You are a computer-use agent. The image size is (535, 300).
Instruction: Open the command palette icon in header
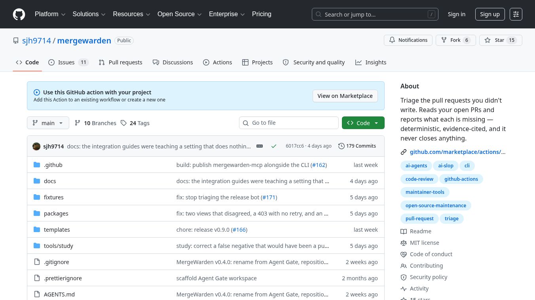[516, 14]
